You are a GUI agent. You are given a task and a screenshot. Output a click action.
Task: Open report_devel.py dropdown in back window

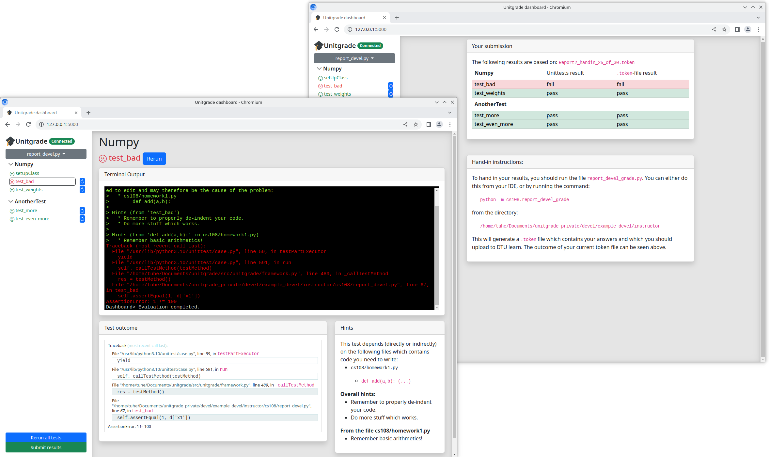(354, 58)
